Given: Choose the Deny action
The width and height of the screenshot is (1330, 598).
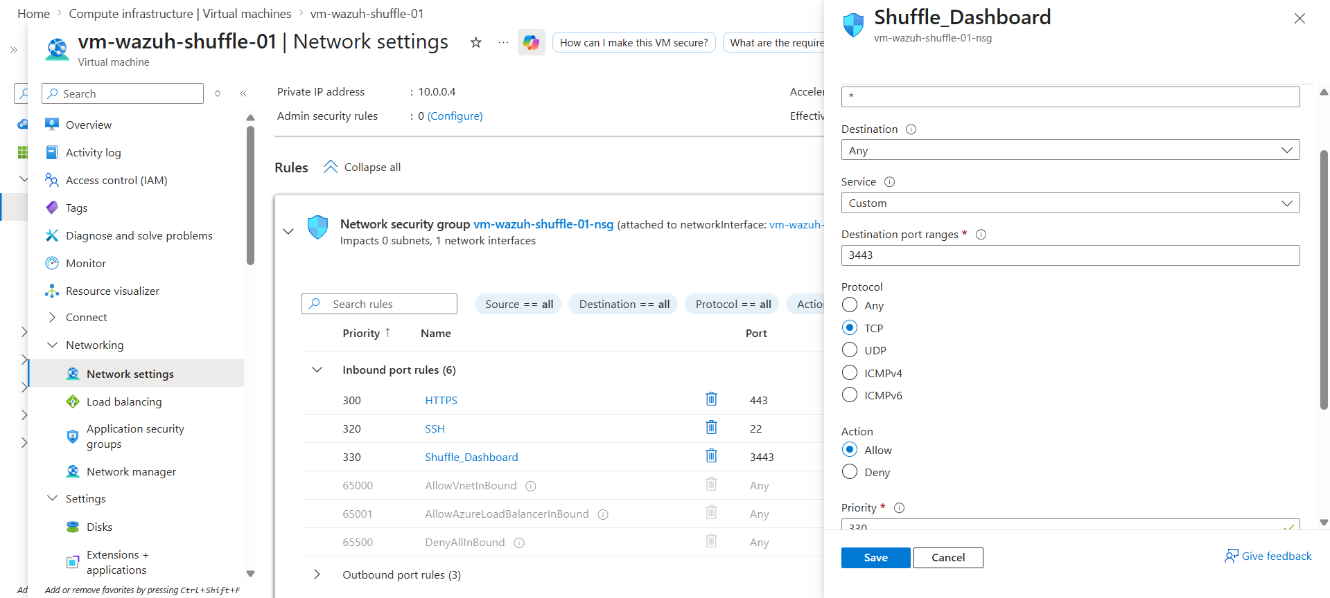Looking at the screenshot, I should (850, 472).
